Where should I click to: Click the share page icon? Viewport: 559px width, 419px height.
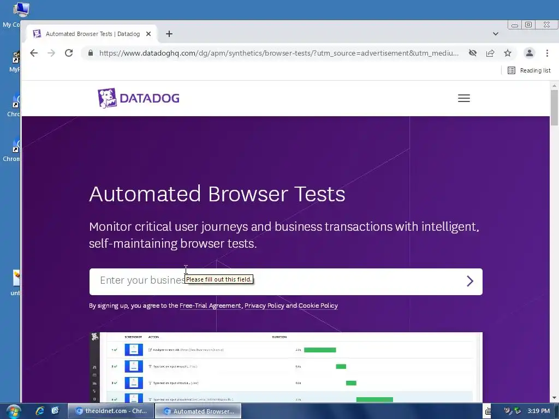pos(490,53)
